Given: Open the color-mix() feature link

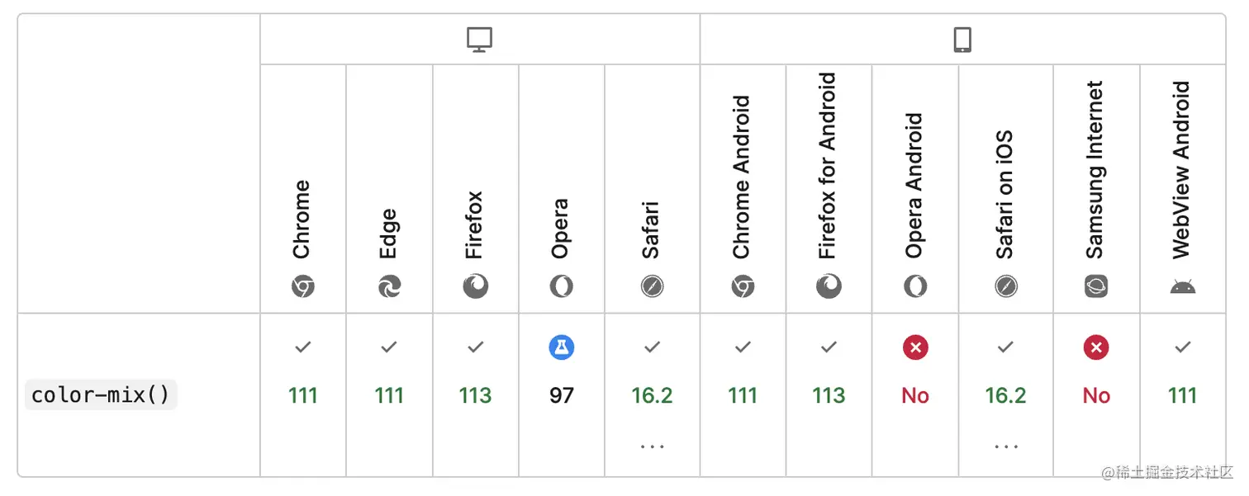Looking at the screenshot, I should [101, 395].
